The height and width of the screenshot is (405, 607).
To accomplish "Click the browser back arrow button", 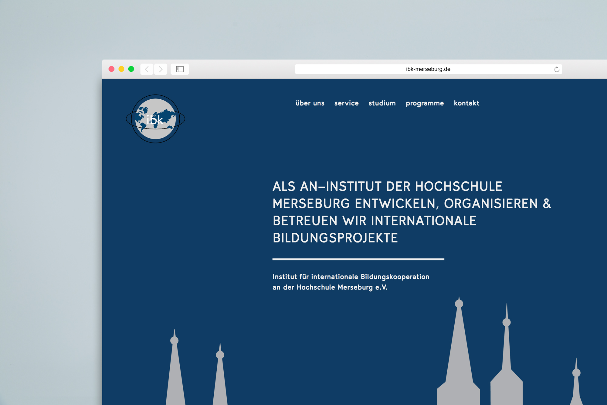I will coord(147,69).
